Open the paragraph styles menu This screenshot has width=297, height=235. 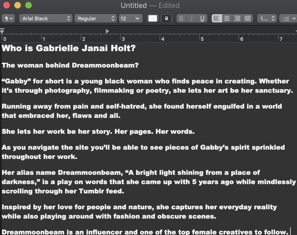(x=8, y=18)
